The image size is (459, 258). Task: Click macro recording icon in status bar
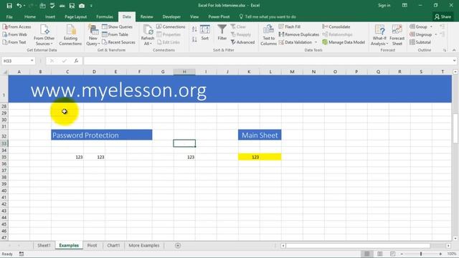coord(22,254)
